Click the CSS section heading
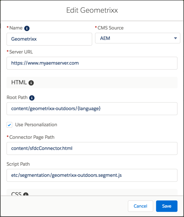Screen dimensions: 184x217 pos(16,194)
